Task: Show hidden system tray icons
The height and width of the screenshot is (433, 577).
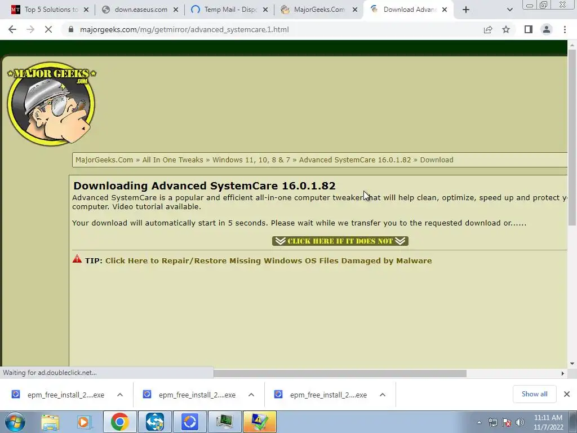Action: coord(479,422)
